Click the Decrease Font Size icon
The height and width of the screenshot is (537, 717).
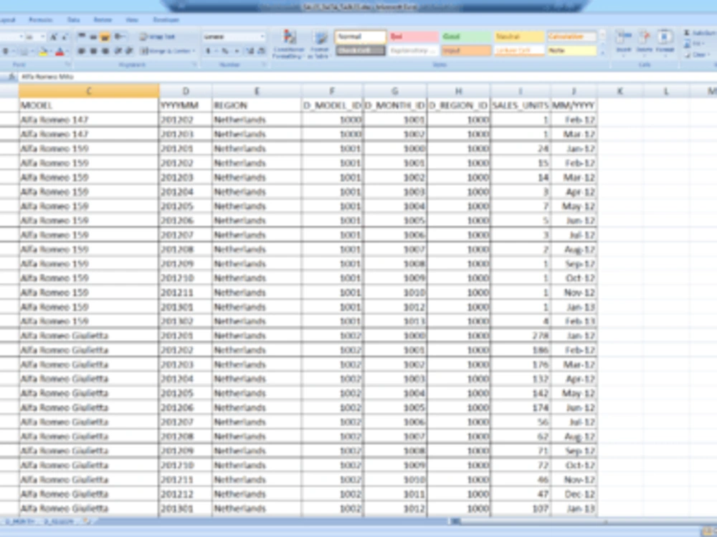tap(65, 37)
